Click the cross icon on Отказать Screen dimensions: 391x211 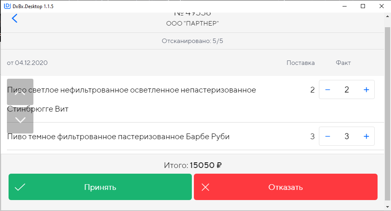(x=205, y=187)
